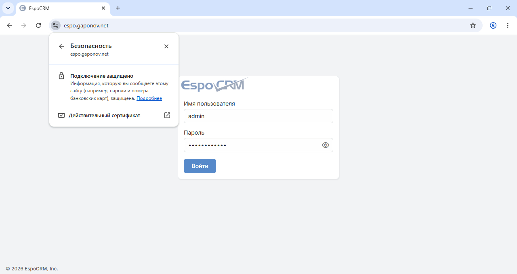Reload the current page
Viewport: 517px width, 274px height.
(38, 25)
